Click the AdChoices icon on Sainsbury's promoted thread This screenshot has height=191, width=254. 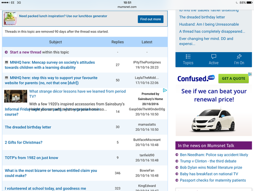click(x=165, y=90)
